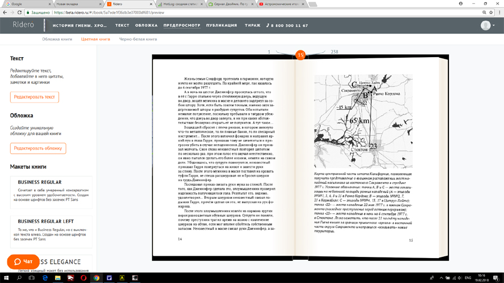Bookmark this page with the star icon
Image resolution: width=504 pixels, height=283 pixels.
pos(491,12)
